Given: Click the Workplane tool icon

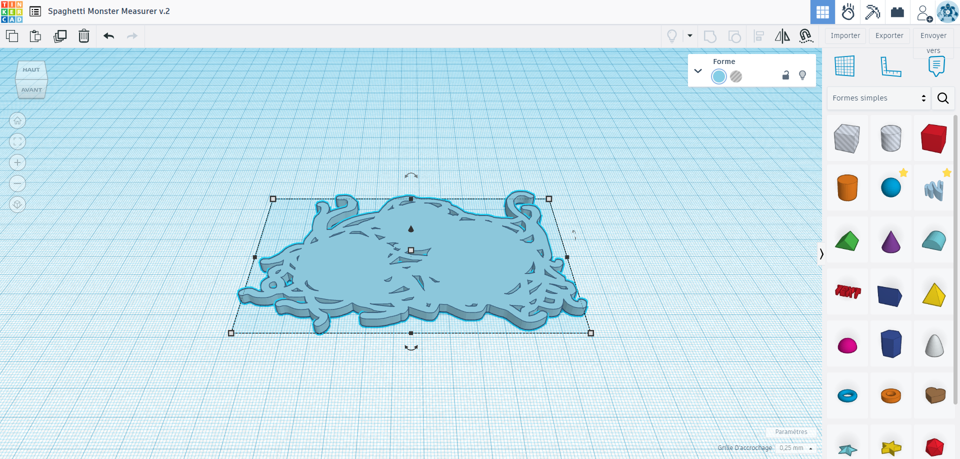Looking at the screenshot, I should click(x=844, y=66).
